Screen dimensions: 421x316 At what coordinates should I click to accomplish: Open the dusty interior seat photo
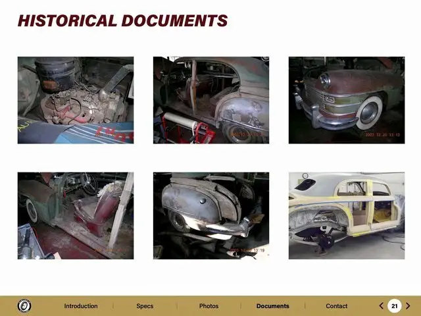(76, 216)
